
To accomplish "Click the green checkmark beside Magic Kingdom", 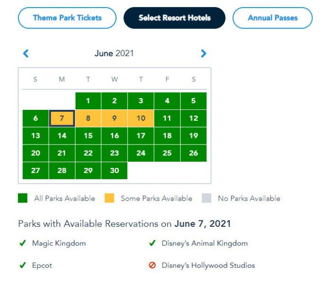I will coord(22,243).
